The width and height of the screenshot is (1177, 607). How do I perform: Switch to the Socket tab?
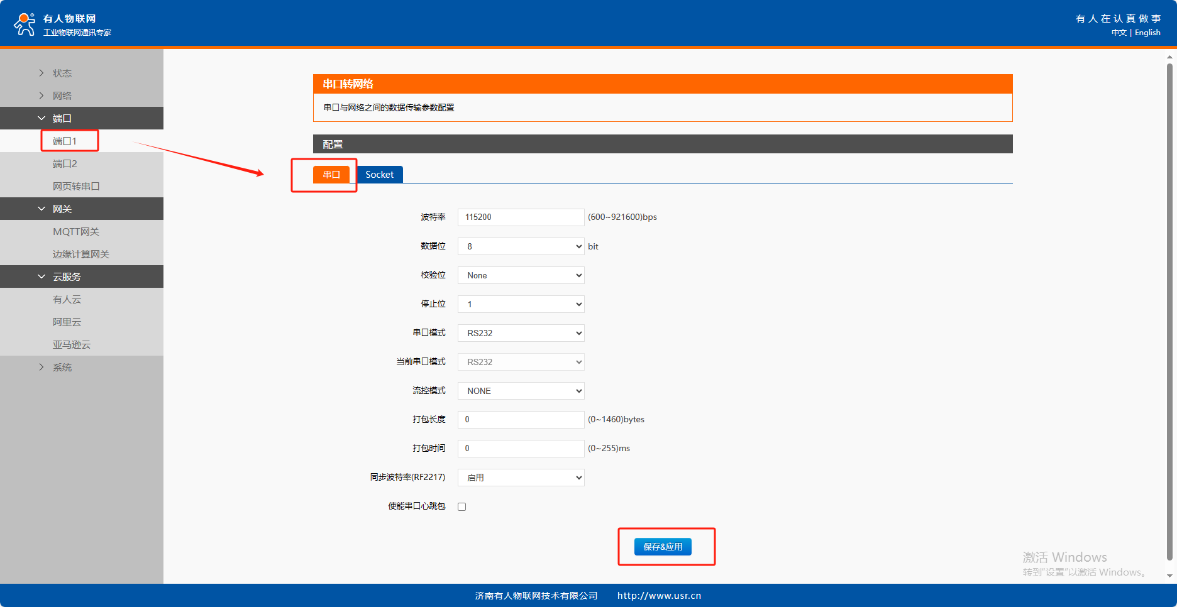(379, 175)
